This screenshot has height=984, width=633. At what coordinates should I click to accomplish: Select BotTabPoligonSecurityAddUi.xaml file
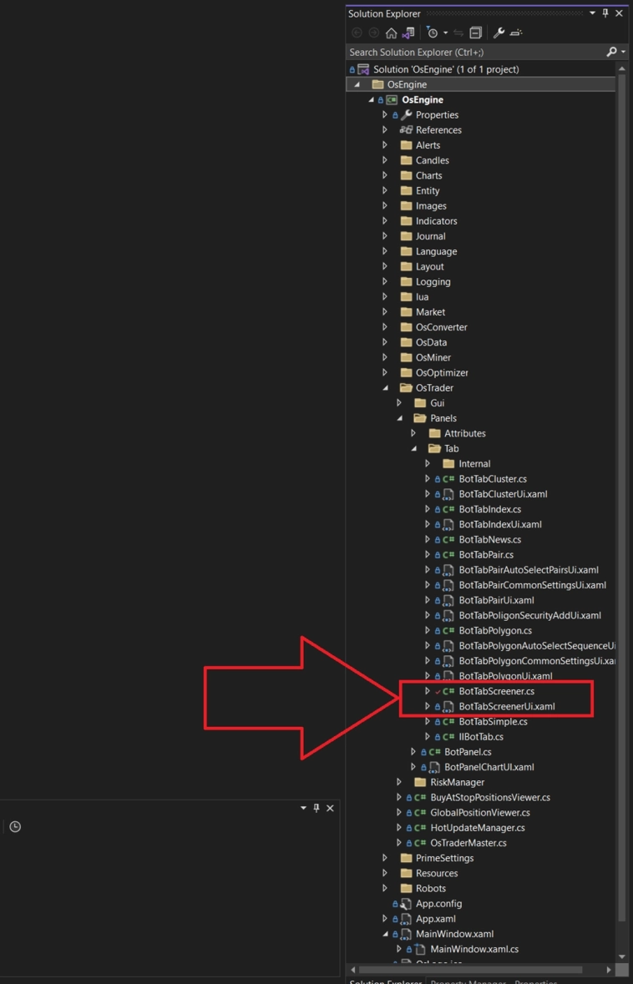pos(530,615)
